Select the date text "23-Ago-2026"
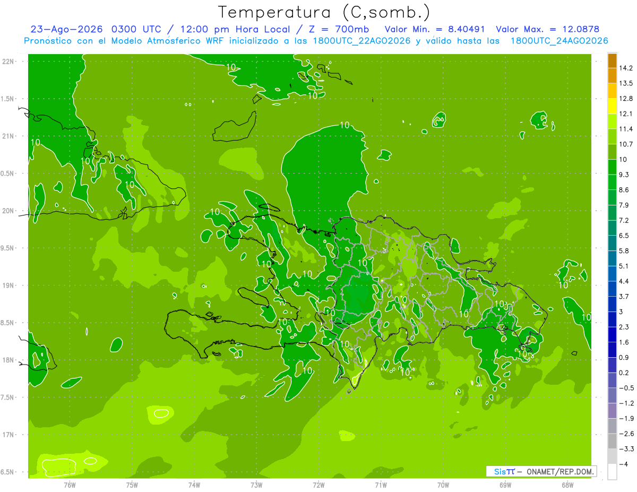 (x=66, y=29)
